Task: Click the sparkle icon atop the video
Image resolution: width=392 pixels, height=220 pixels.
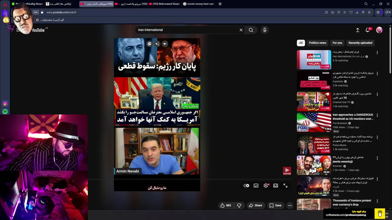Action: coord(157,44)
